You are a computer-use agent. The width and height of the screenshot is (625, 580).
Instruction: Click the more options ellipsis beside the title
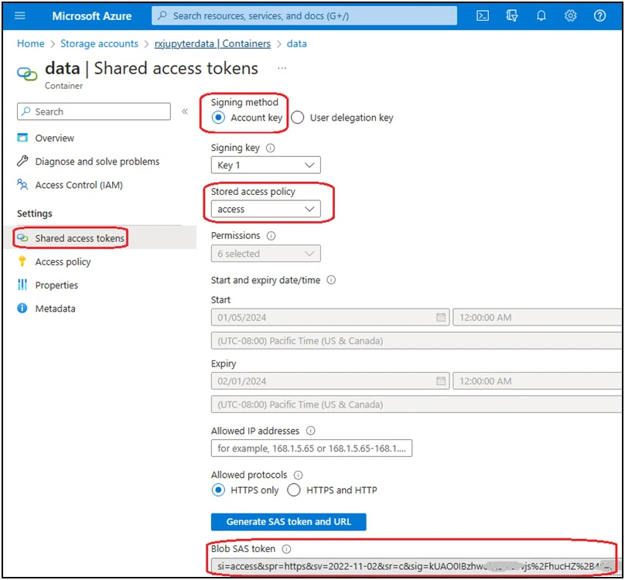[x=282, y=68]
